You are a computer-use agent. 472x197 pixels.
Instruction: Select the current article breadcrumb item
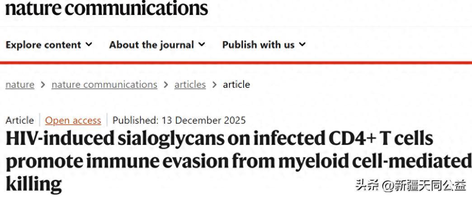tap(236, 85)
